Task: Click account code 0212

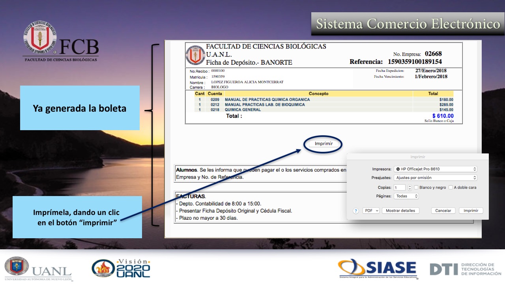Action: 215,105
